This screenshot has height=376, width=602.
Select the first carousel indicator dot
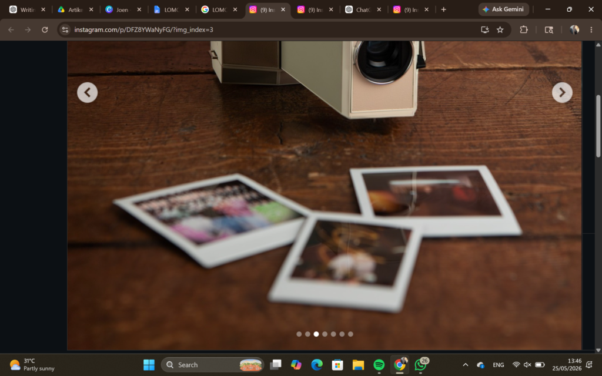point(299,334)
